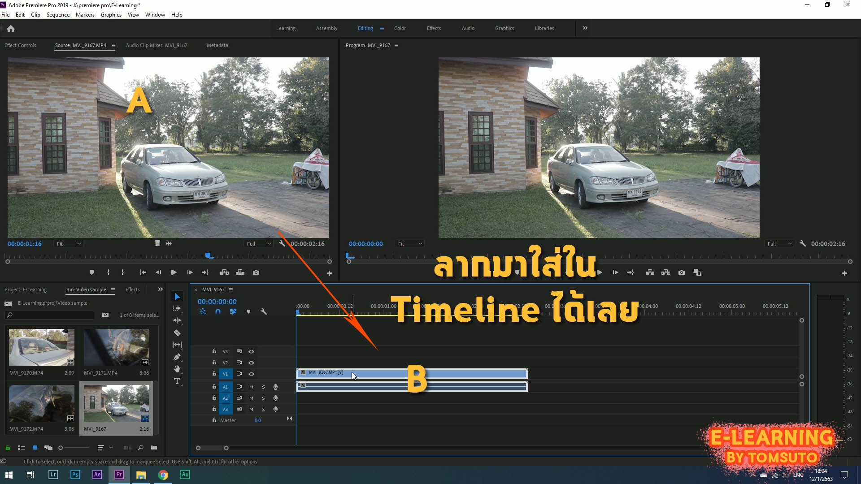Image resolution: width=861 pixels, height=484 pixels.
Task: Open Timeline Display Settings wrench
Action: 264,311
